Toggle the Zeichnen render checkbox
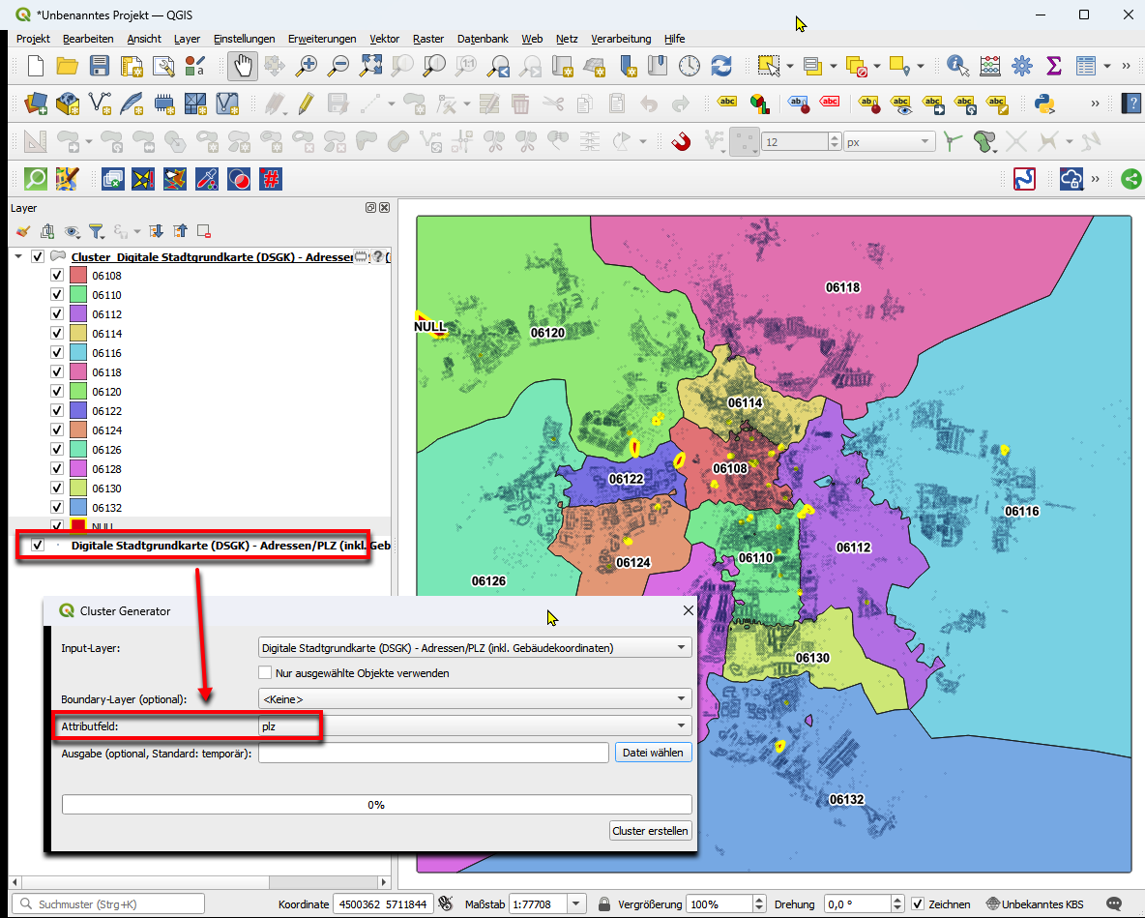The height and width of the screenshot is (918, 1145). click(918, 903)
